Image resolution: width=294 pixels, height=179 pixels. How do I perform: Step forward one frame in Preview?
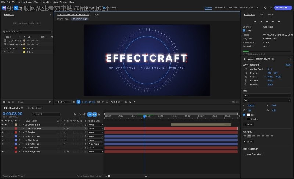(x=273, y=21)
